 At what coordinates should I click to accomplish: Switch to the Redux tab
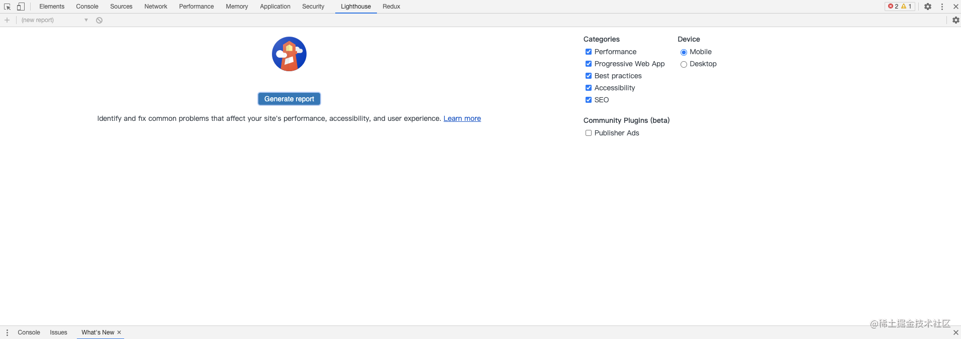pyautogui.click(x=391, y=7)
